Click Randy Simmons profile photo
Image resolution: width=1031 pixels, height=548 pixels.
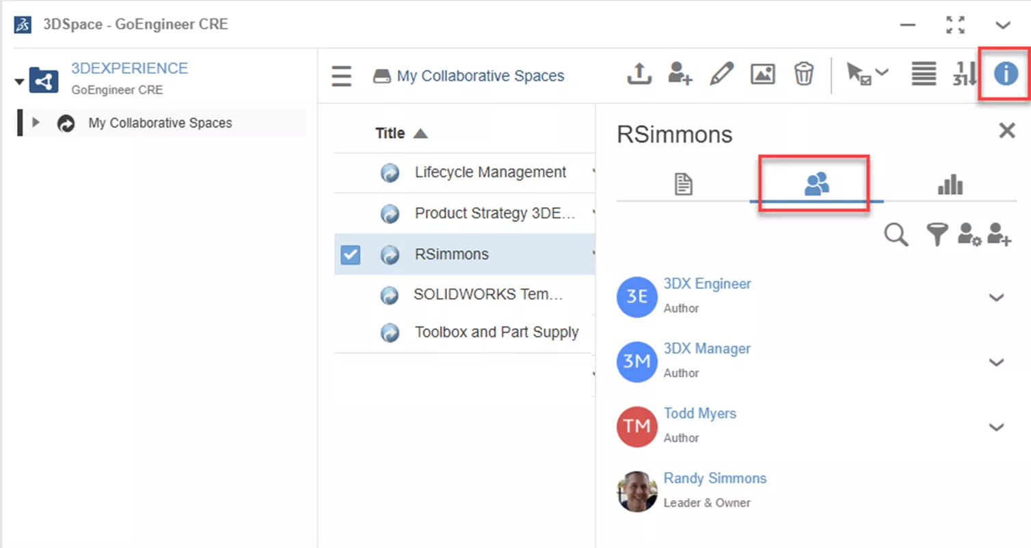637,491
